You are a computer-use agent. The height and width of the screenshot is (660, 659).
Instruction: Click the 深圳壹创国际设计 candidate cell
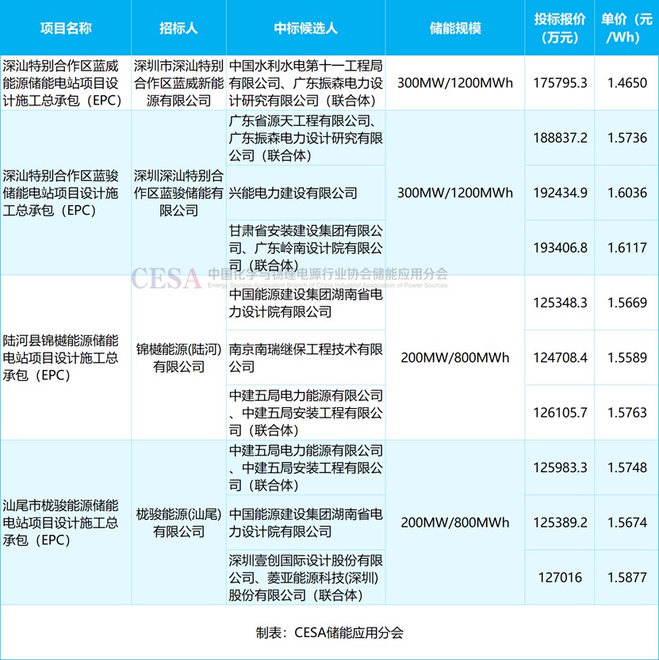(305, 577)
